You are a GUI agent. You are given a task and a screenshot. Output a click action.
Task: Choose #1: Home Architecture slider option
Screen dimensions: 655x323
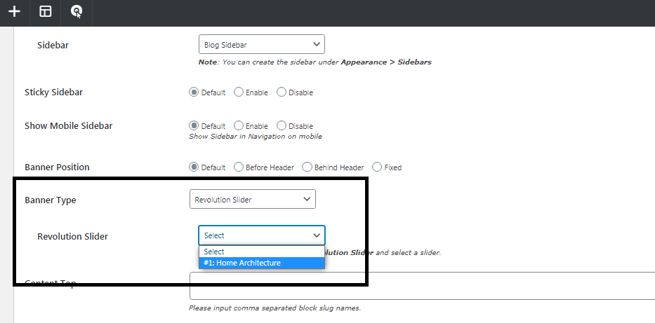pyautogui.click(x=261, y=263)
